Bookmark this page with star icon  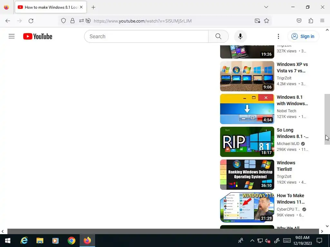pos(267,21)
